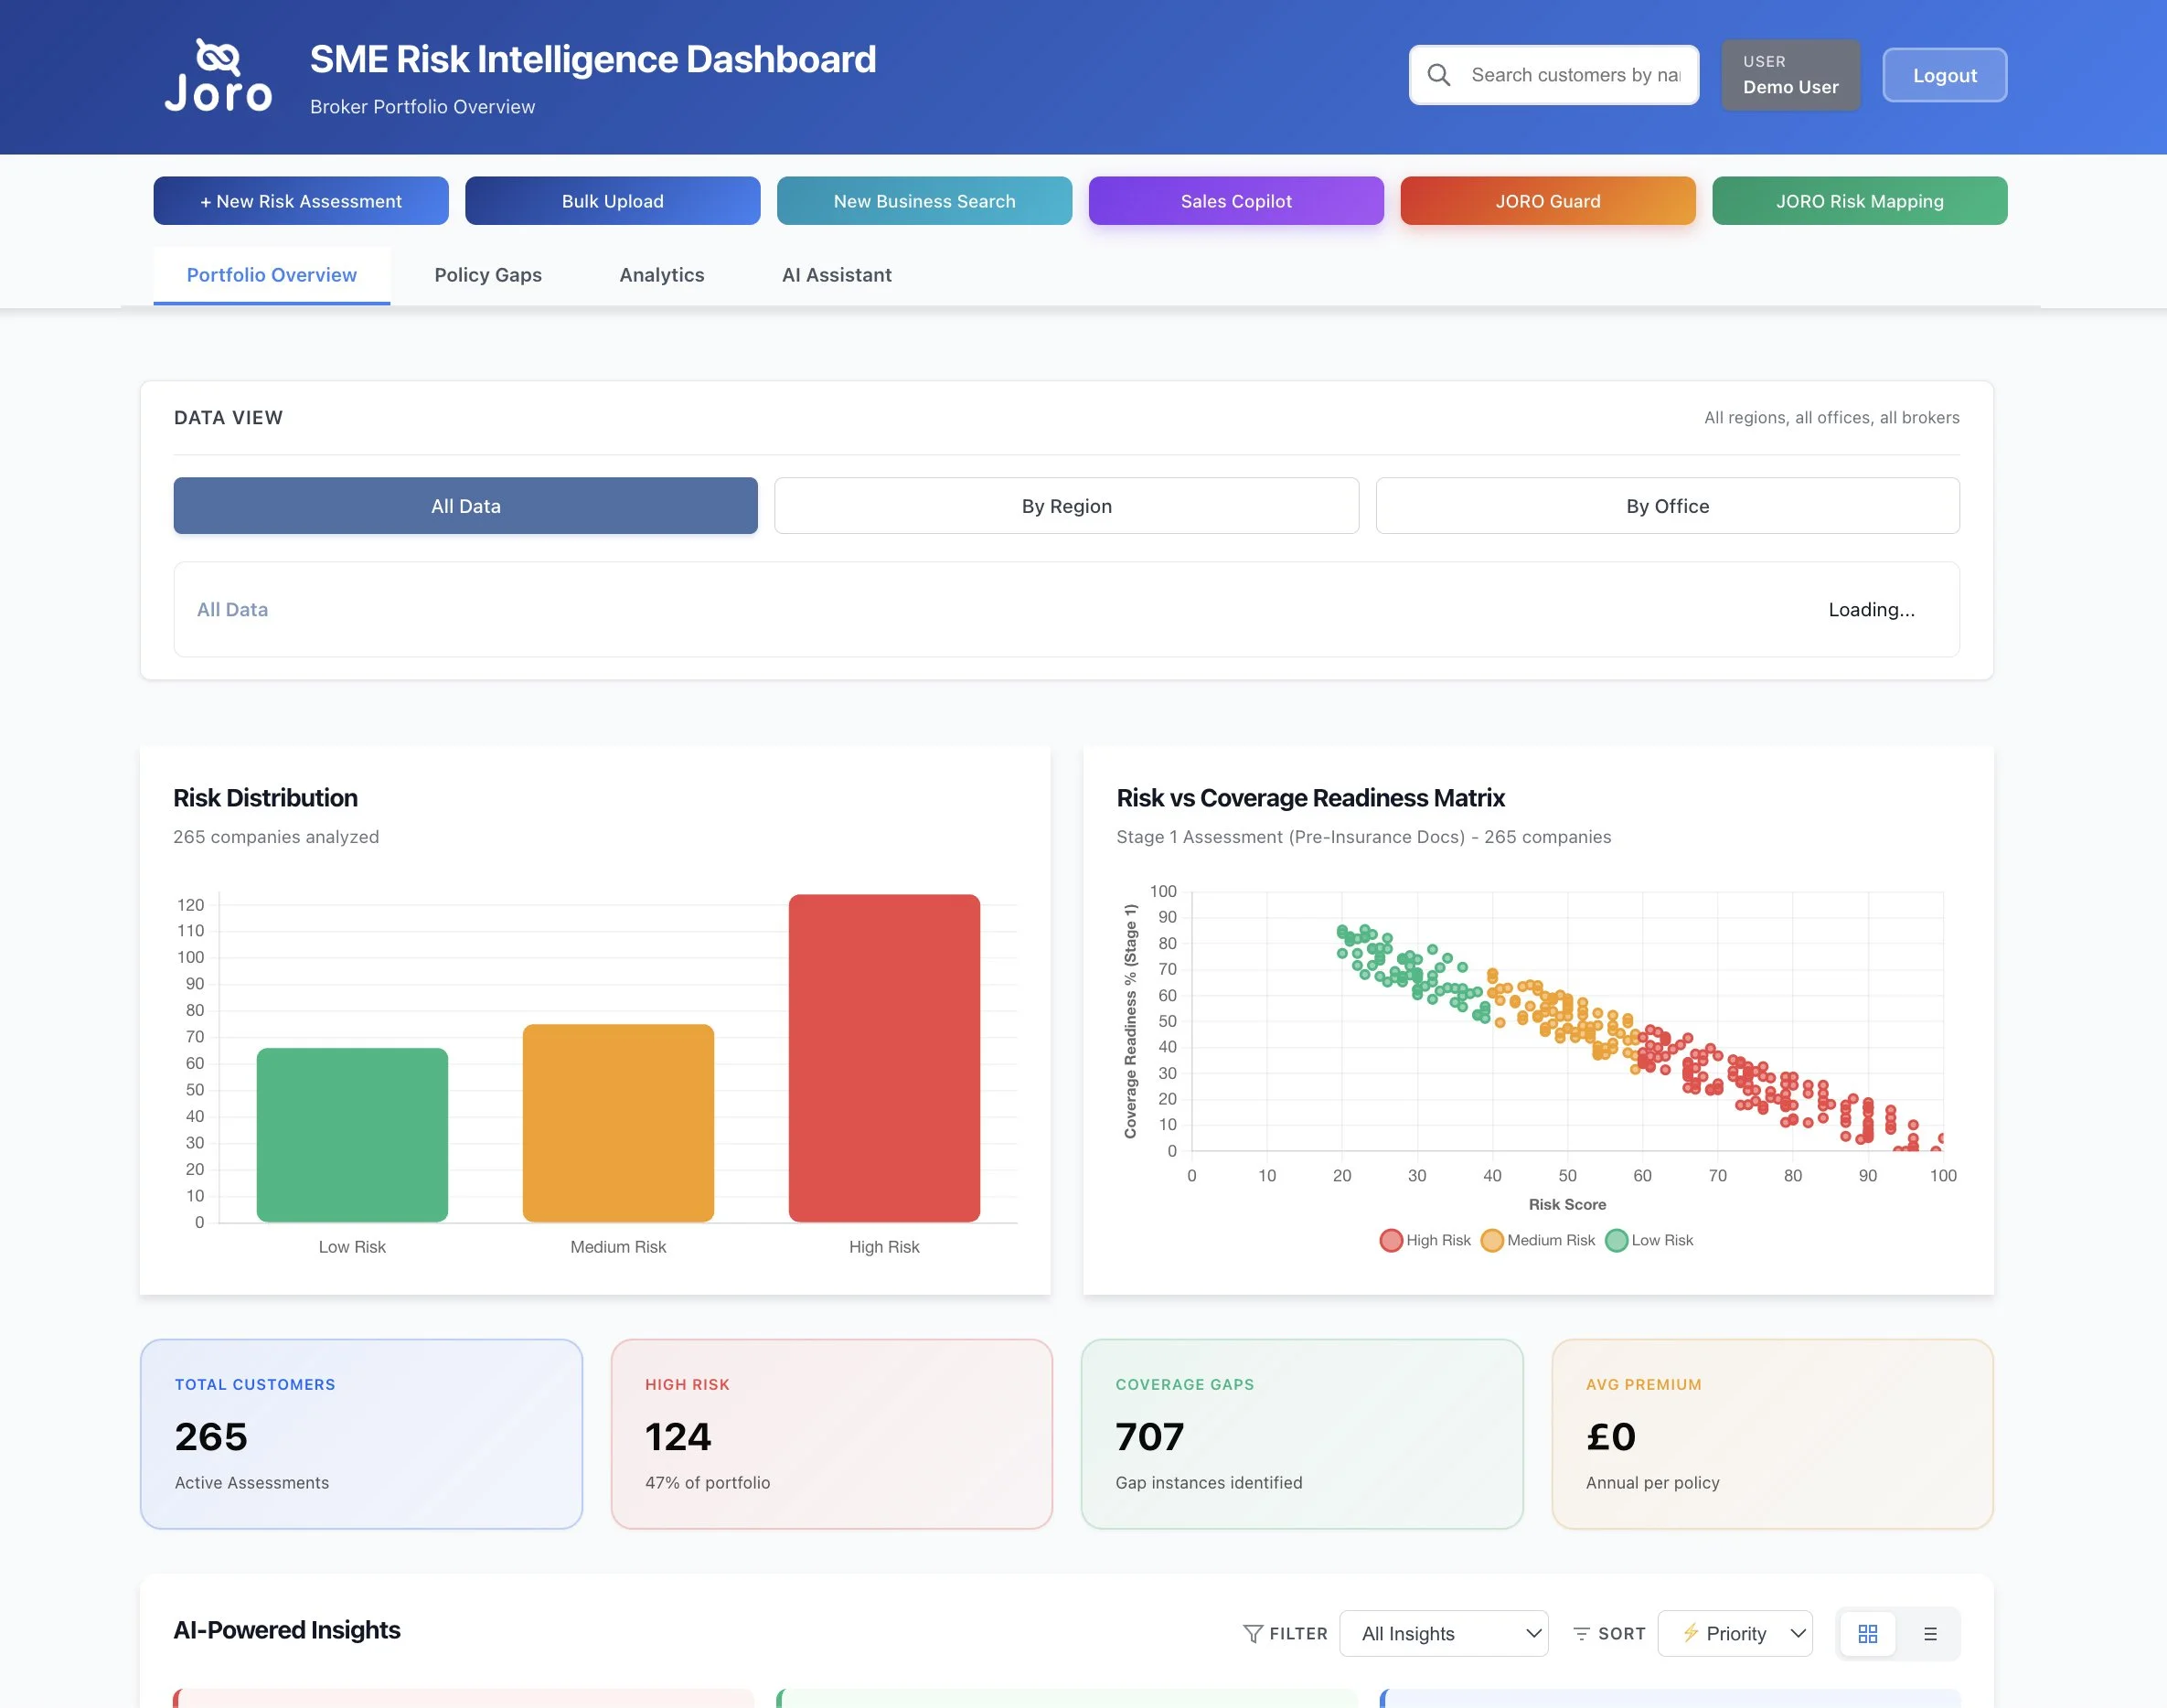Open the Priority sort dropdown
2167x1708 pixels.
pyautogui.click(x=1735, y=1633)
